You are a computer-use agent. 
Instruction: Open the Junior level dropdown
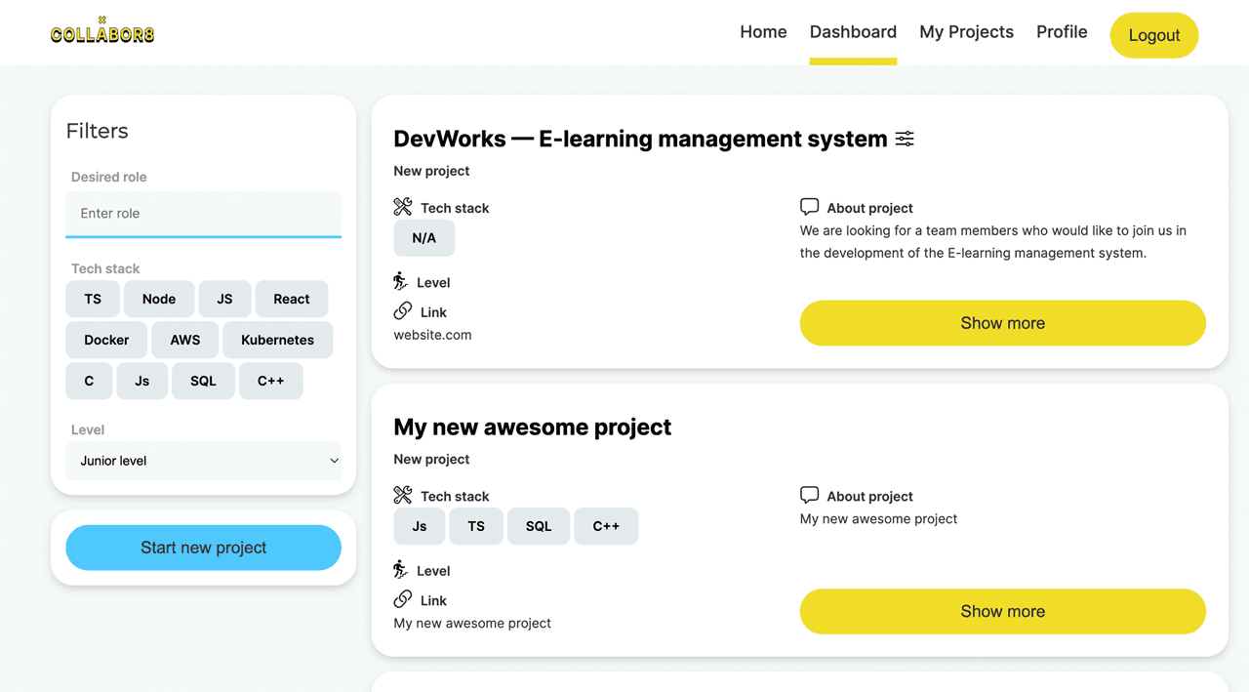point(204,461)
